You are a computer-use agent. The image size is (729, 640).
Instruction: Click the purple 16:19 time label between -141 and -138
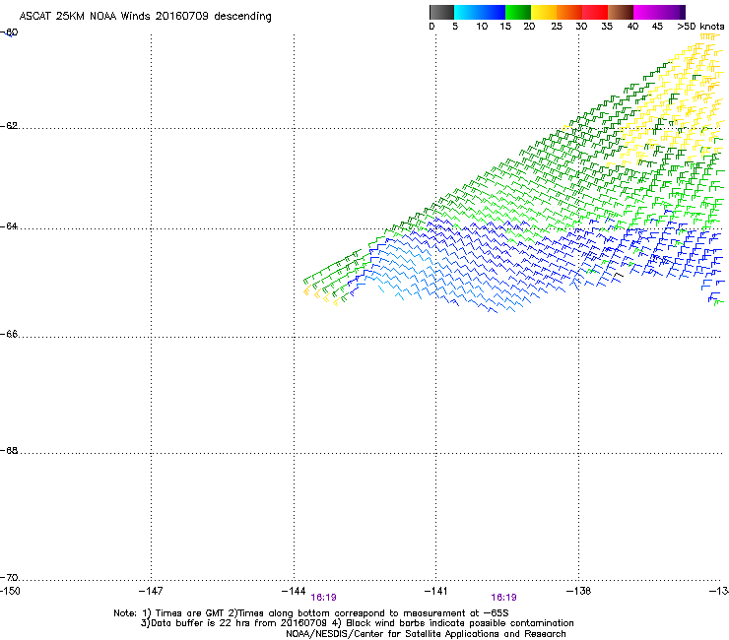click(x=504, y=598)
